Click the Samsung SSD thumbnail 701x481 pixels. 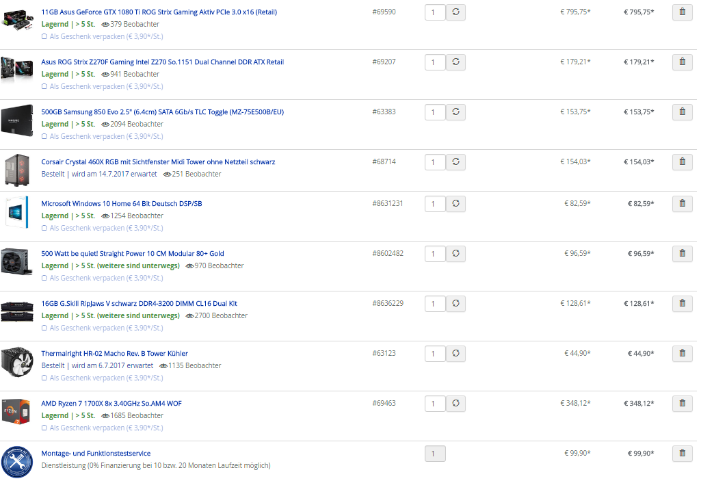pyautogui.click(x=17, y=120)
